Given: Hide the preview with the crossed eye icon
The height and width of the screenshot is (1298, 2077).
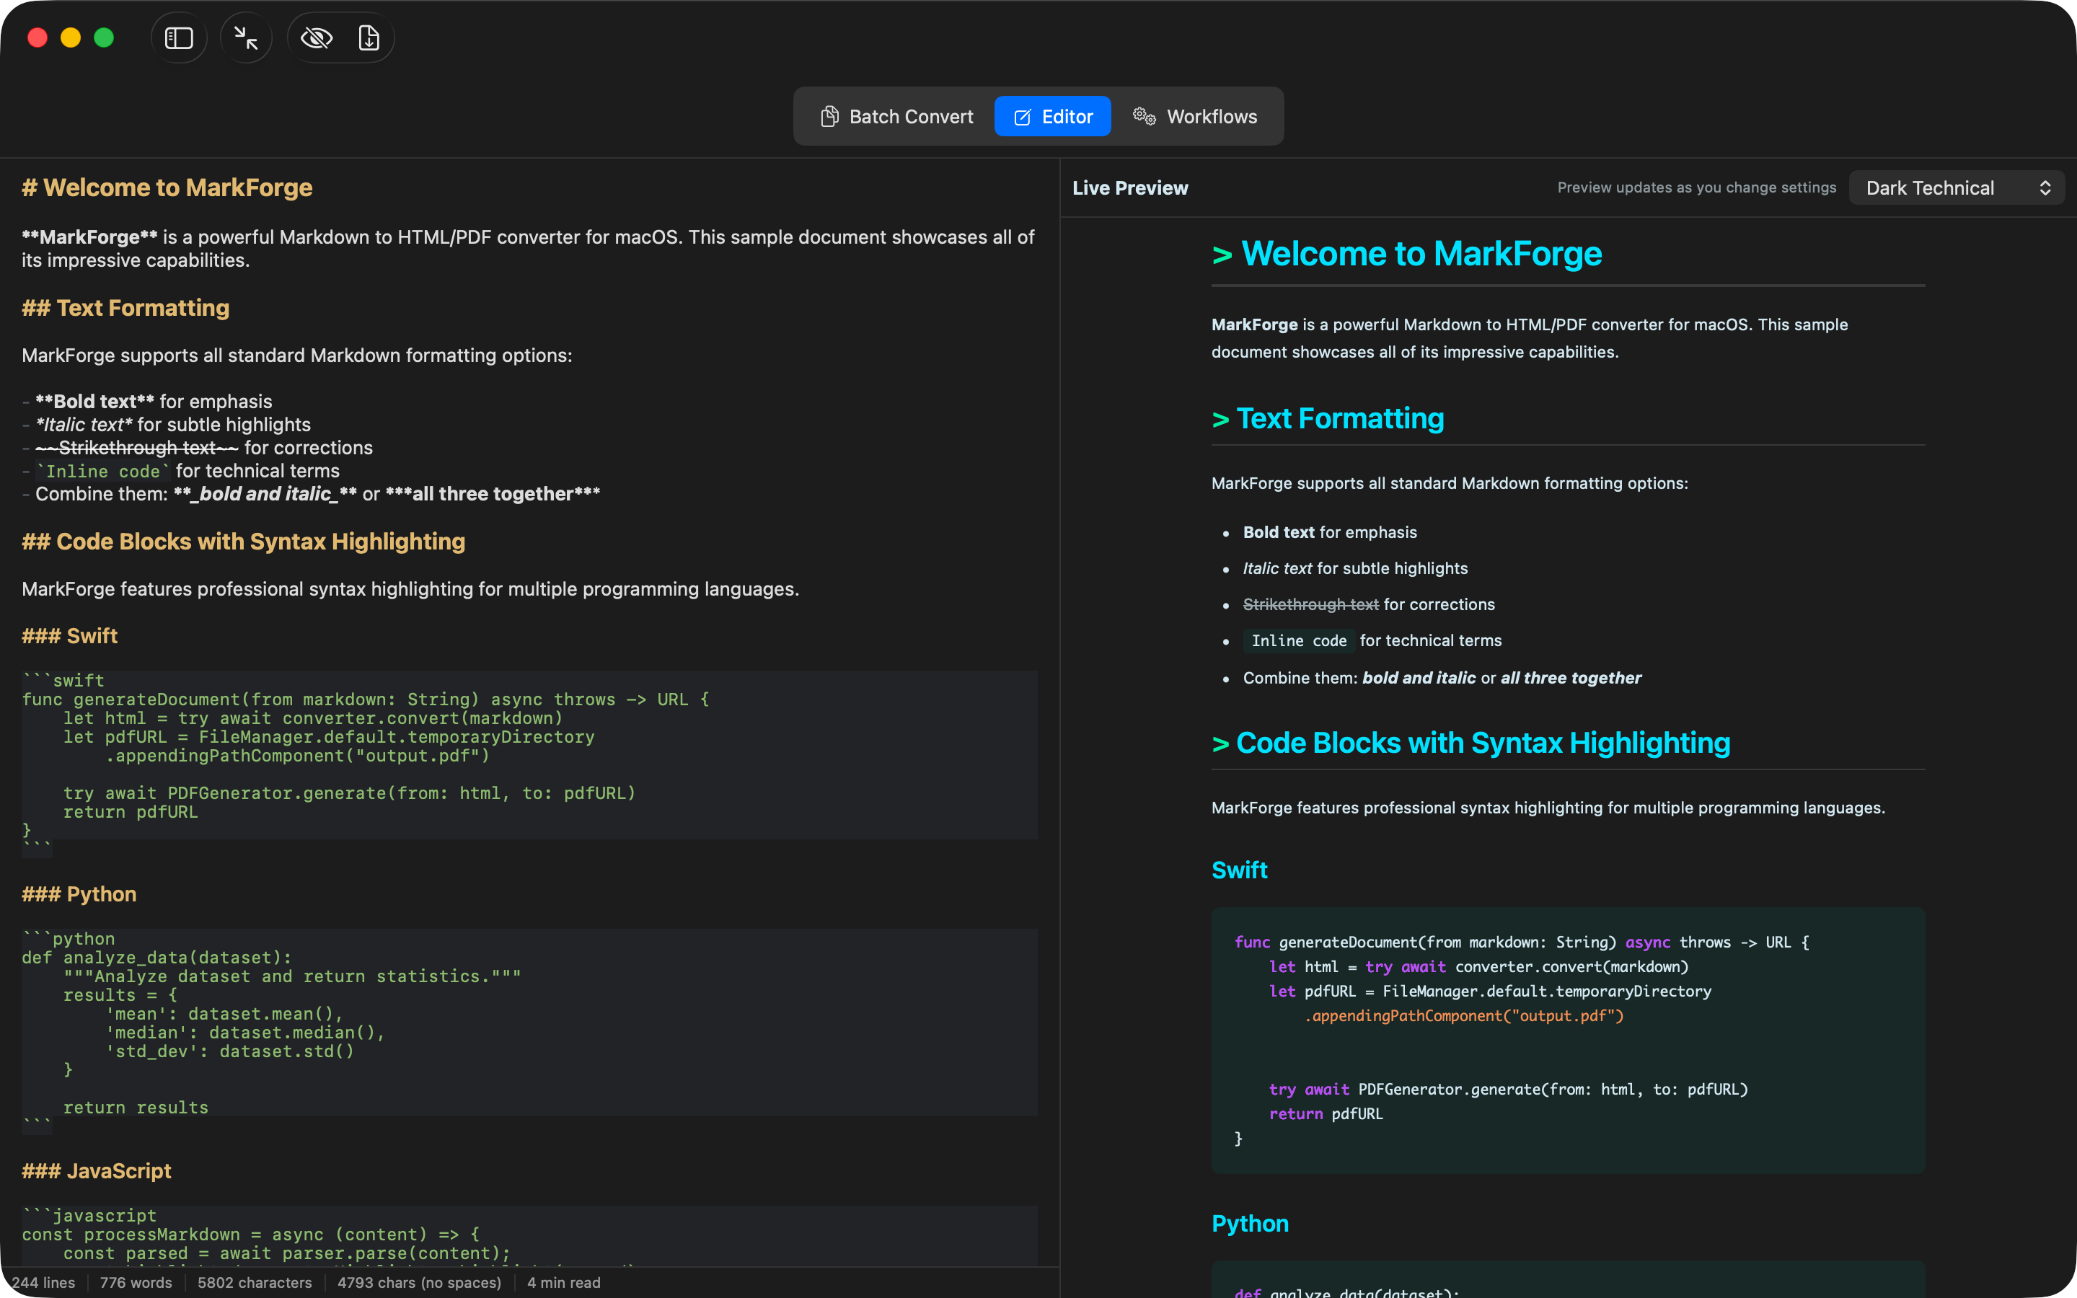Looking at the screenshot, I should click(316, 37).
